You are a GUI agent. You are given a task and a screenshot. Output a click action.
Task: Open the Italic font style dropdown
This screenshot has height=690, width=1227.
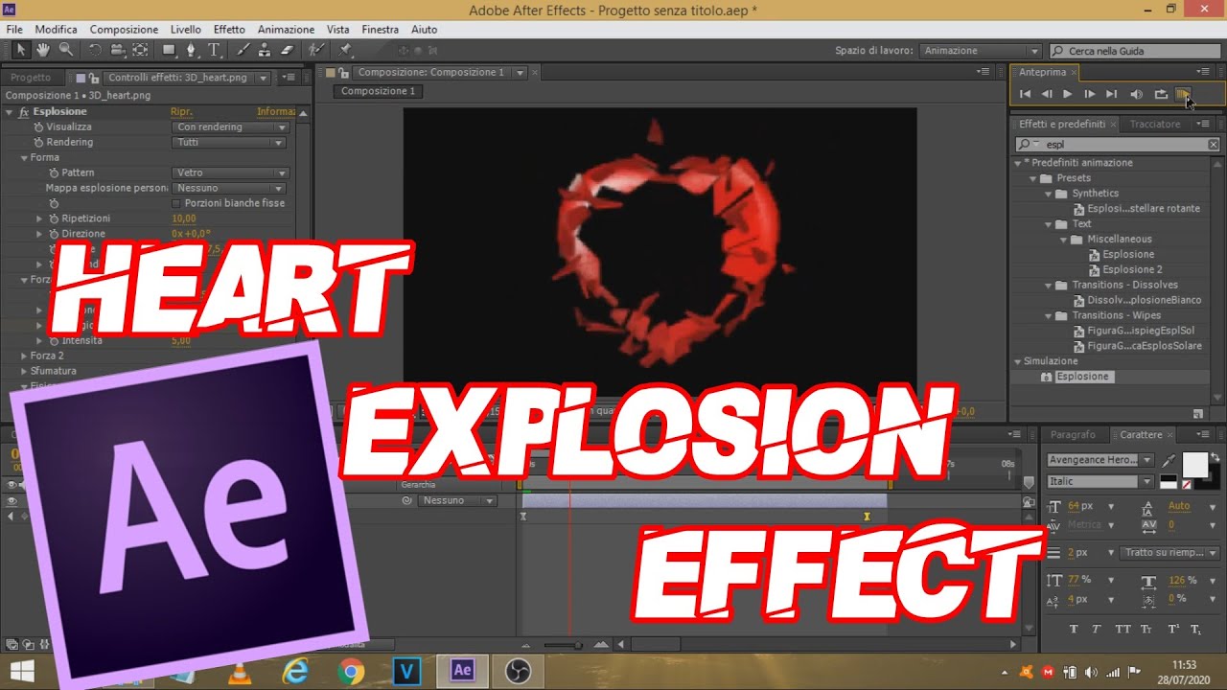click(x=1100, y=481)
